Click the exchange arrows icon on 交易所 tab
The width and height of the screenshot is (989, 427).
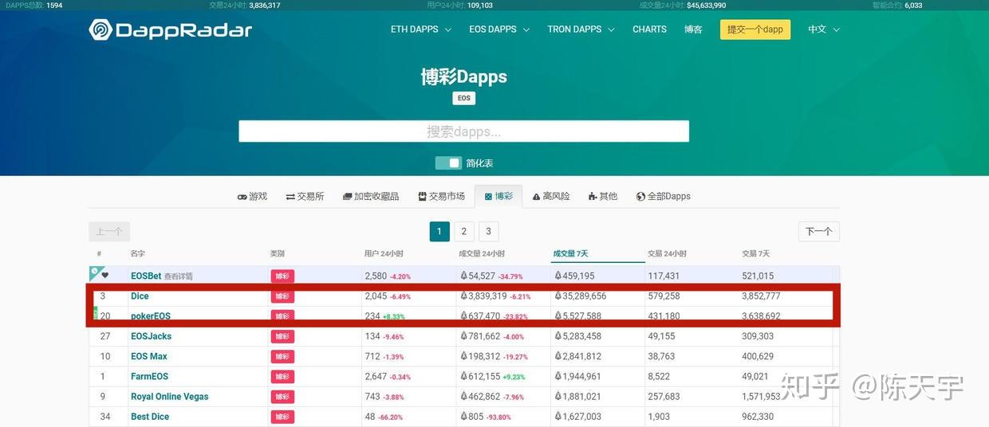click(290, 197)
